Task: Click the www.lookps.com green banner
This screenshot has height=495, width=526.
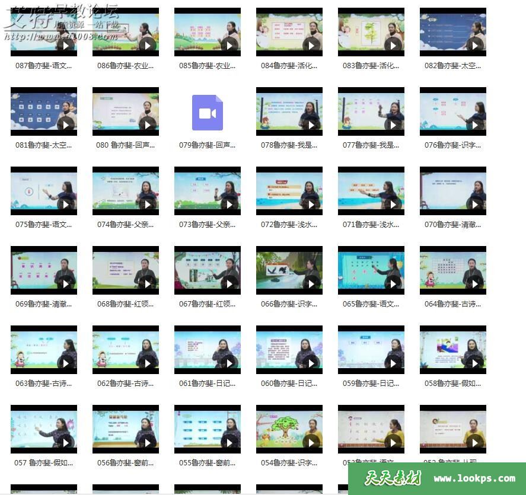Action: (437, 478)
